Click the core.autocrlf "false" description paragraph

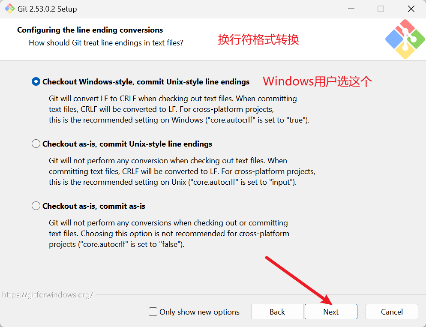click(x=169, y=234)
